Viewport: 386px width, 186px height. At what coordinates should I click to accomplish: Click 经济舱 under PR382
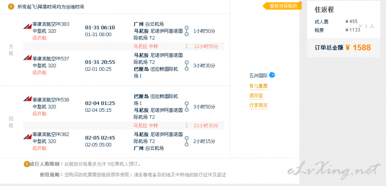(40, 148)
